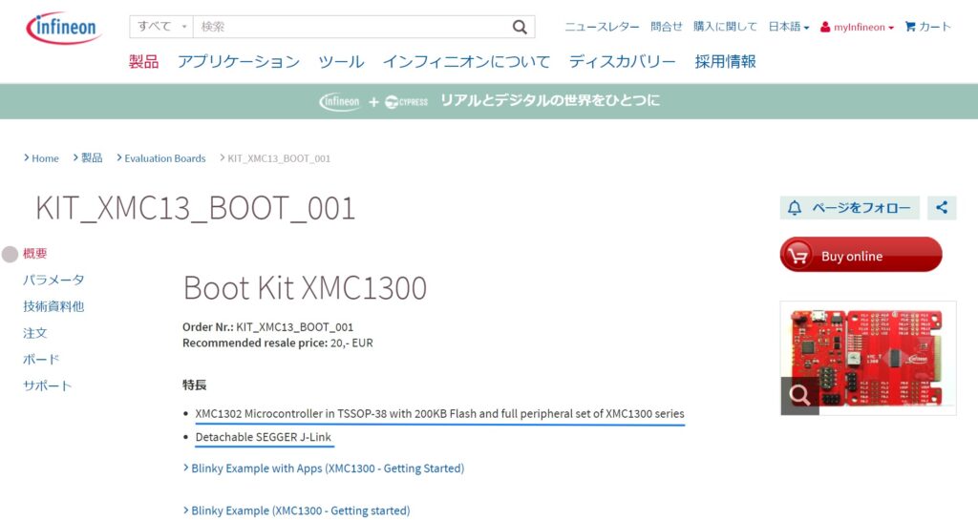The width and height of the screenshot is (978, 520).
Task: Open the インフィニオンについて menu
Action: point(466,62)
